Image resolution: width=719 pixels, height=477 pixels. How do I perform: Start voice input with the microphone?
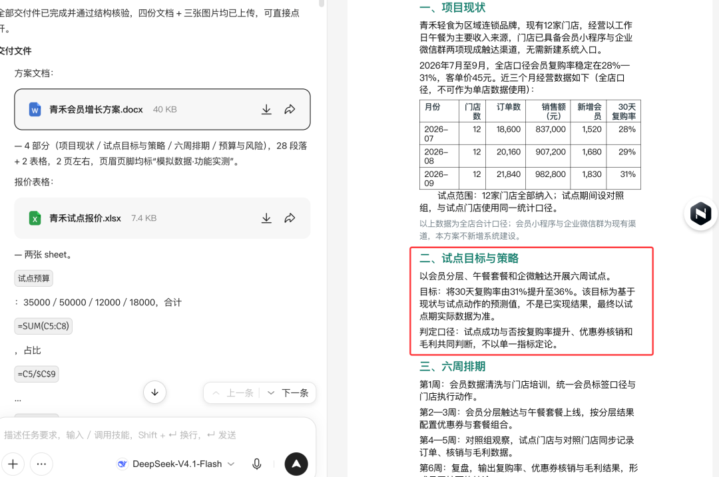pyautogui.click(x=257, y=464)
